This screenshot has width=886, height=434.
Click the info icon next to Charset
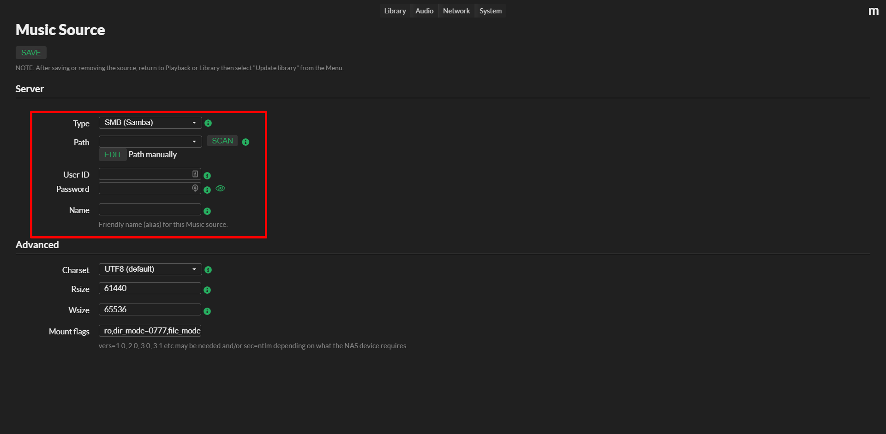(x=208, y=270)
